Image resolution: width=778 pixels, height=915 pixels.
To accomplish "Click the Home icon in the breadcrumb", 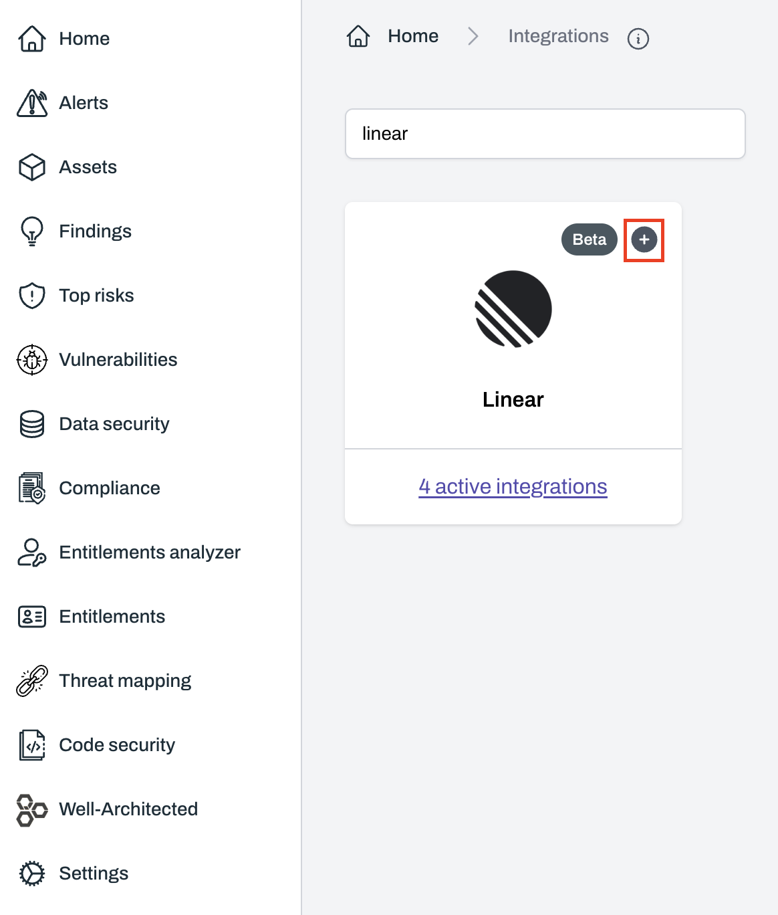I will click(x=358, y=36).
